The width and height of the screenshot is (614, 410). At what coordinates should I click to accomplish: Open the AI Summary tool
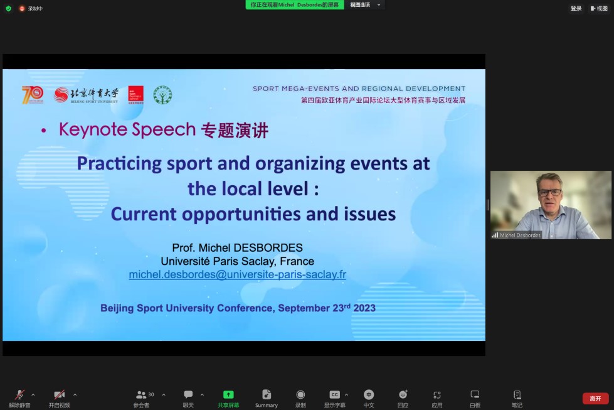266,395
